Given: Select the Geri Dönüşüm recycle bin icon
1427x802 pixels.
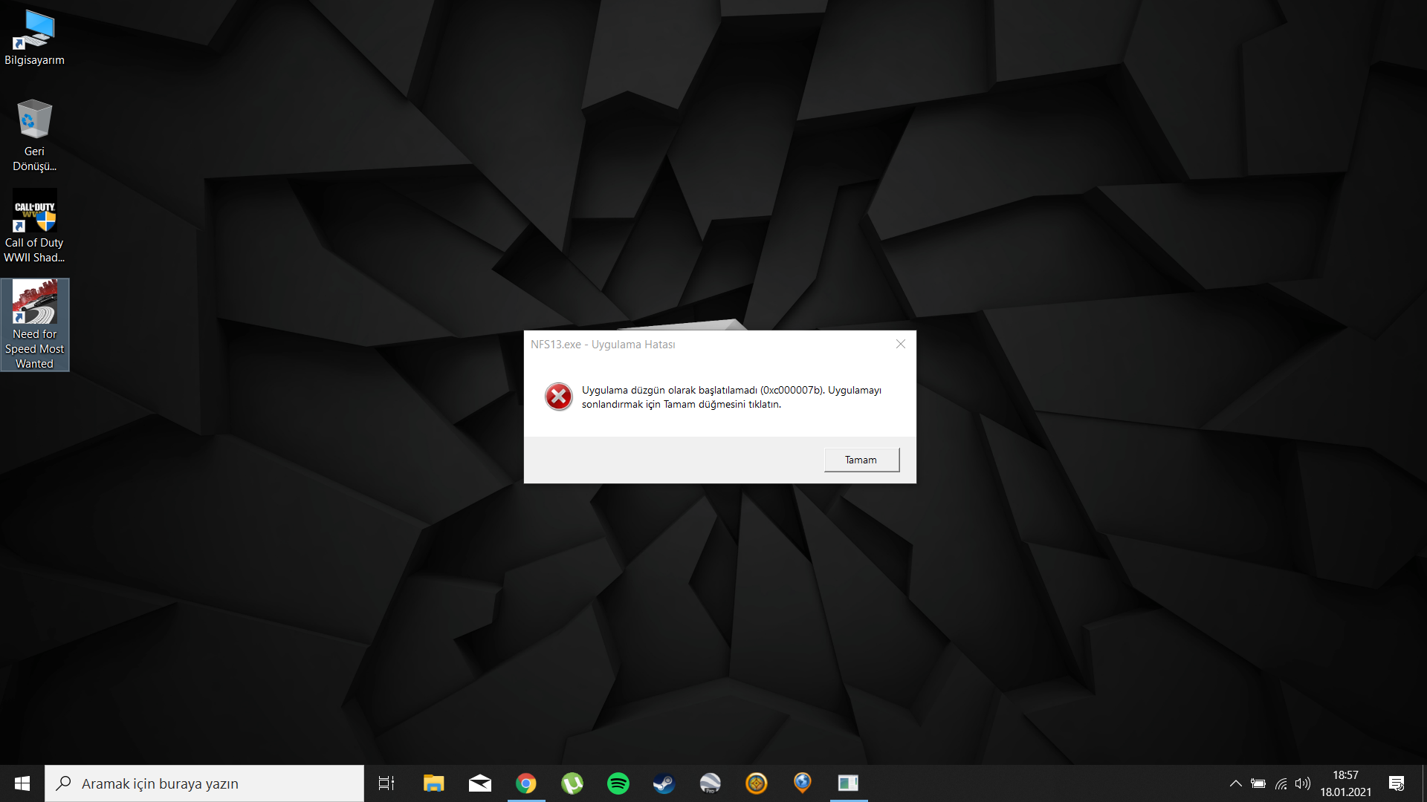Looking at the screenshot, I should [x=34, y=134].
